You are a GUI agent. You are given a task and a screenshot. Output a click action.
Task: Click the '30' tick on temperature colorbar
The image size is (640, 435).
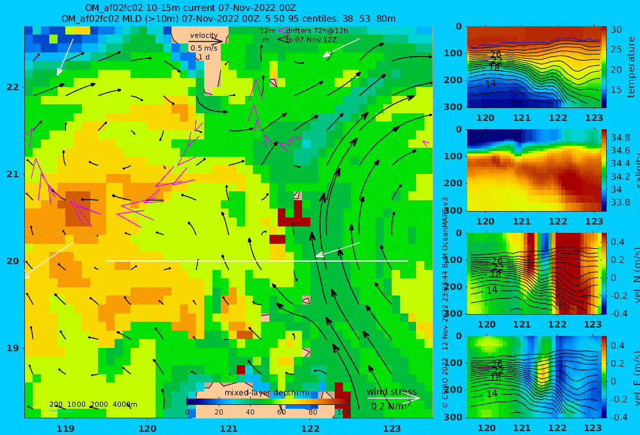pyautogui.click(x=616, y=30)
